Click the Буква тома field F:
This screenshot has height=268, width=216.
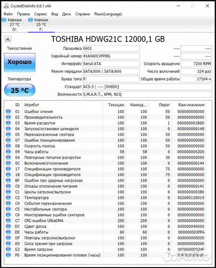click(x=111, y=79)
